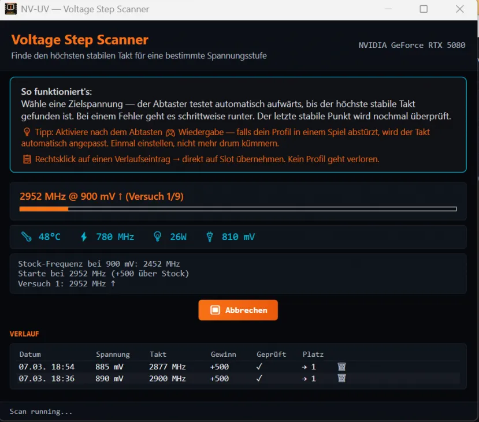Click the 'VERLAUF' section header
Viewport: 479px width, 422px height.
coord(24,334)
